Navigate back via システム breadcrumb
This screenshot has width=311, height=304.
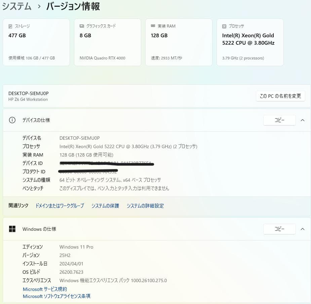pos(16,6)
